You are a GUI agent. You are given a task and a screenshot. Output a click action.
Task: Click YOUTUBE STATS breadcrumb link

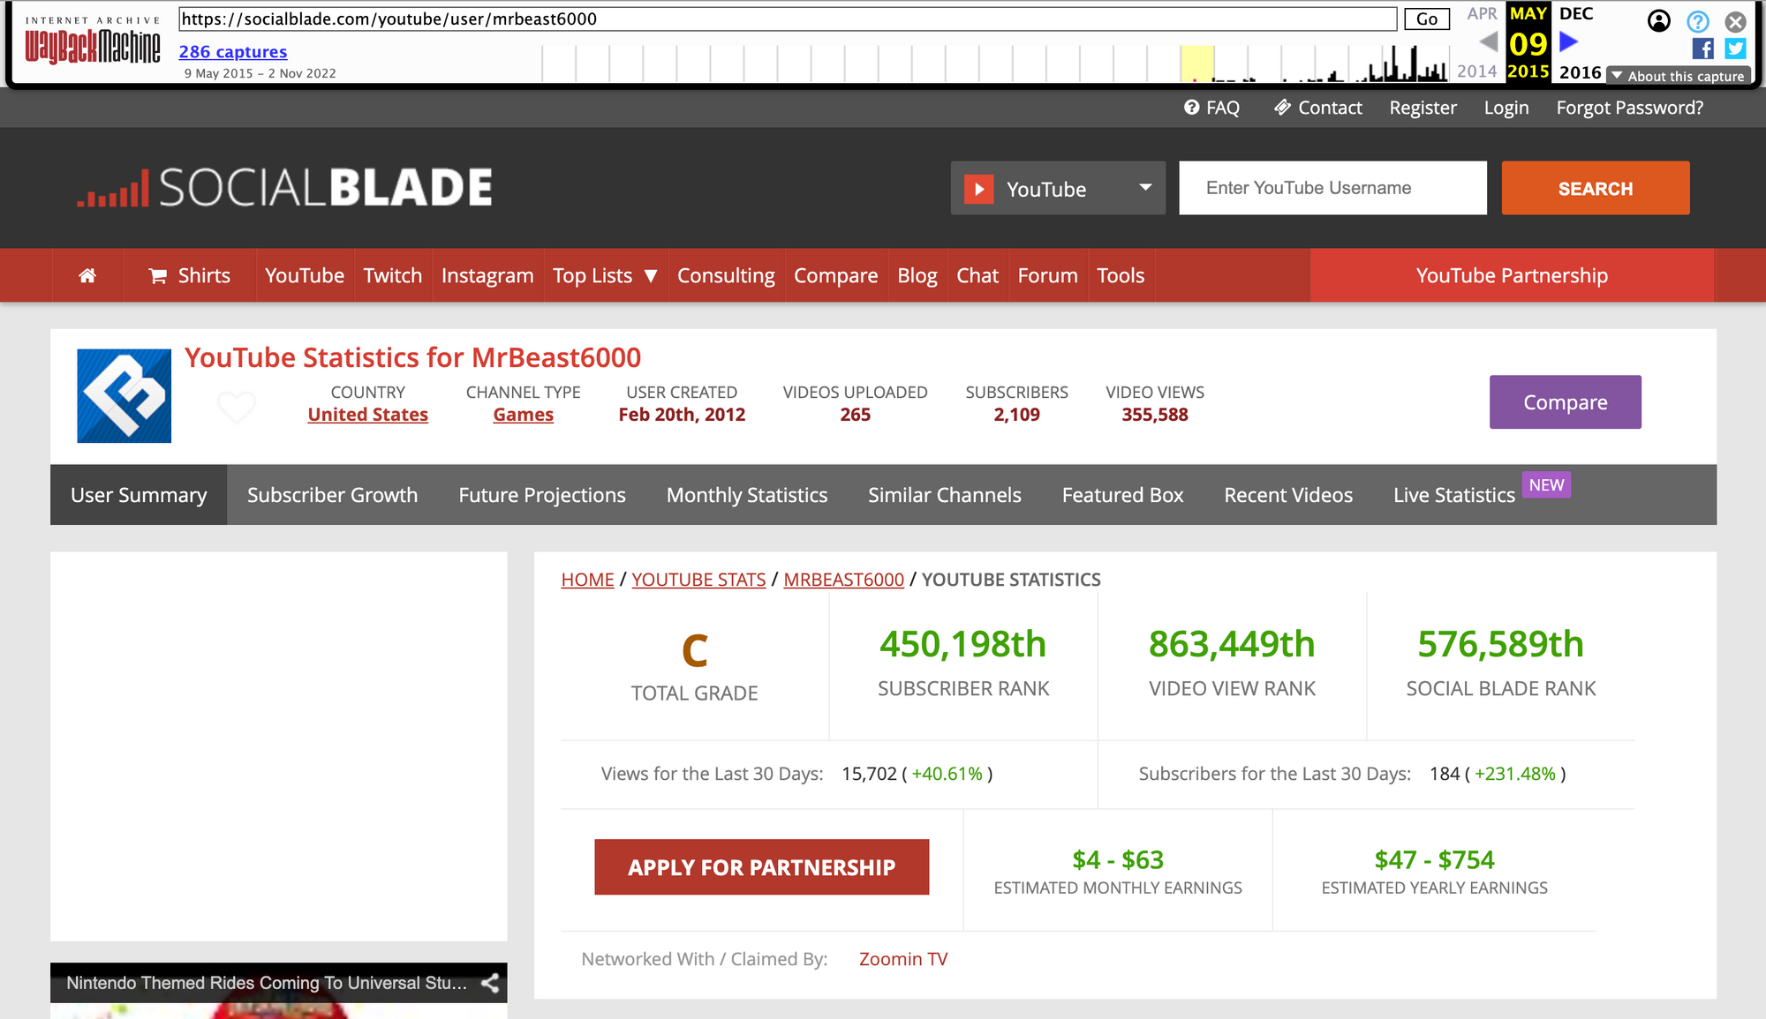(698, 580)
